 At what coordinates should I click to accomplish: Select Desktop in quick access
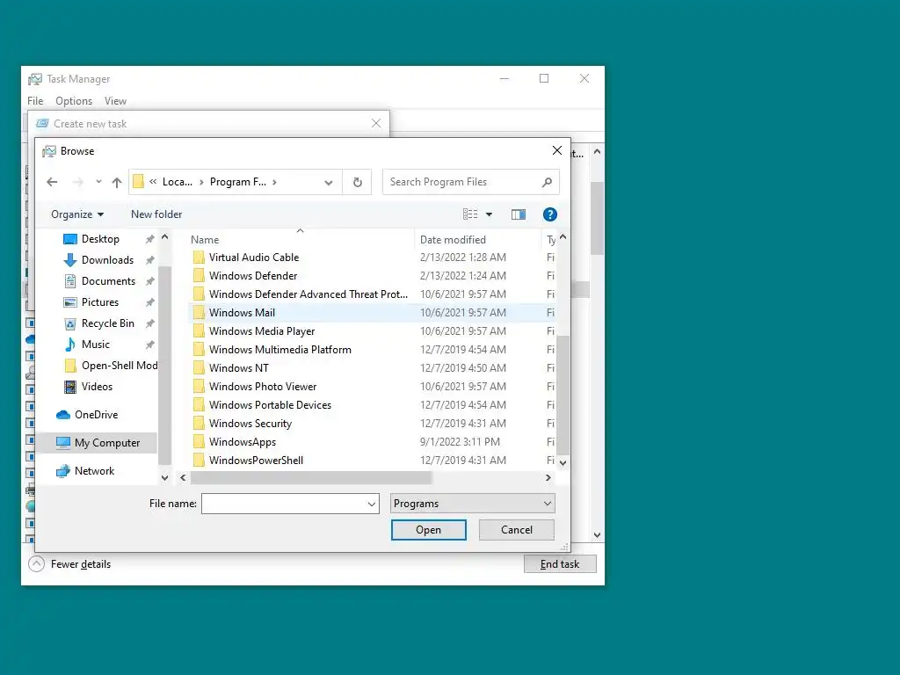click(100, 239)
